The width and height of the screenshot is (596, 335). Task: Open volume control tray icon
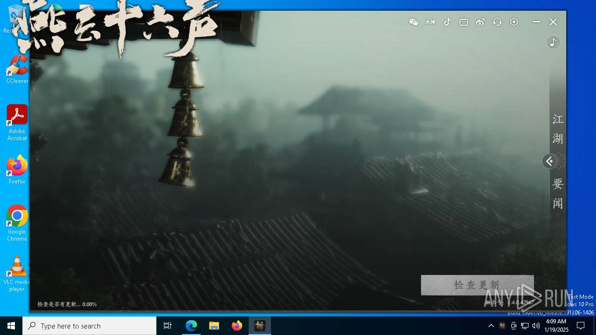[536, 326]
